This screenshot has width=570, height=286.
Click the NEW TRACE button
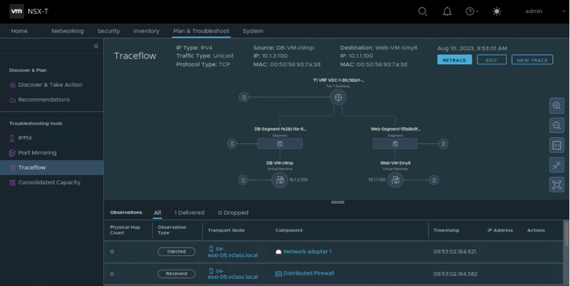(x=532, y=60)
